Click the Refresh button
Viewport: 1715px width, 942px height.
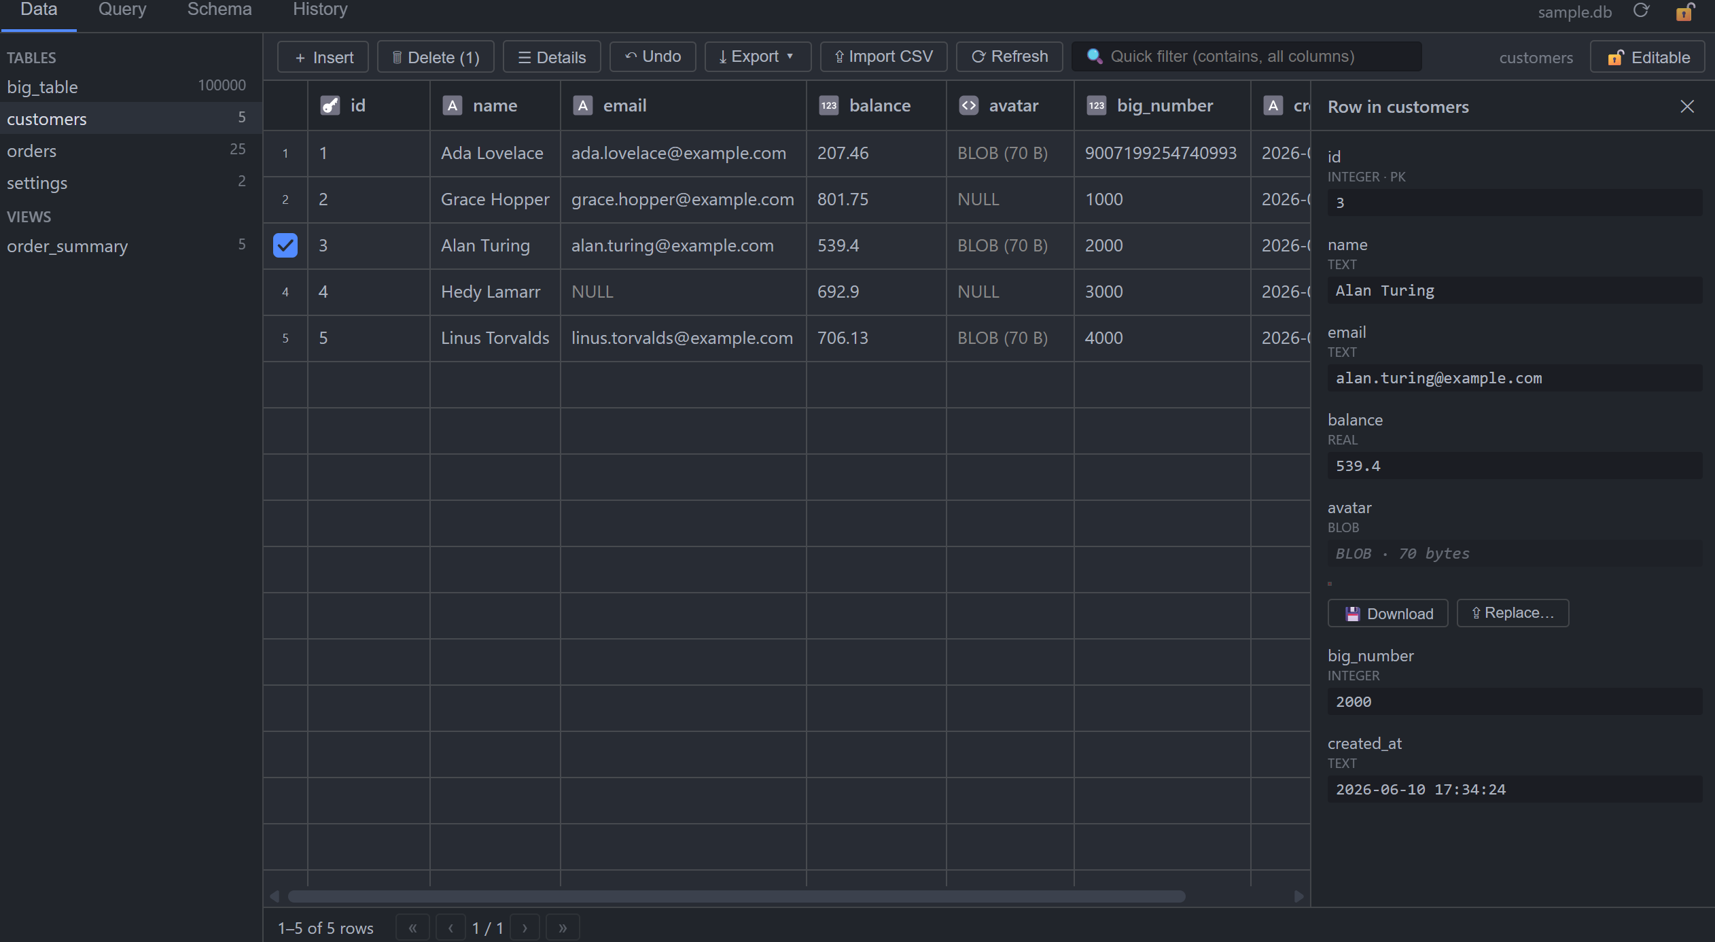(1009, 56)
